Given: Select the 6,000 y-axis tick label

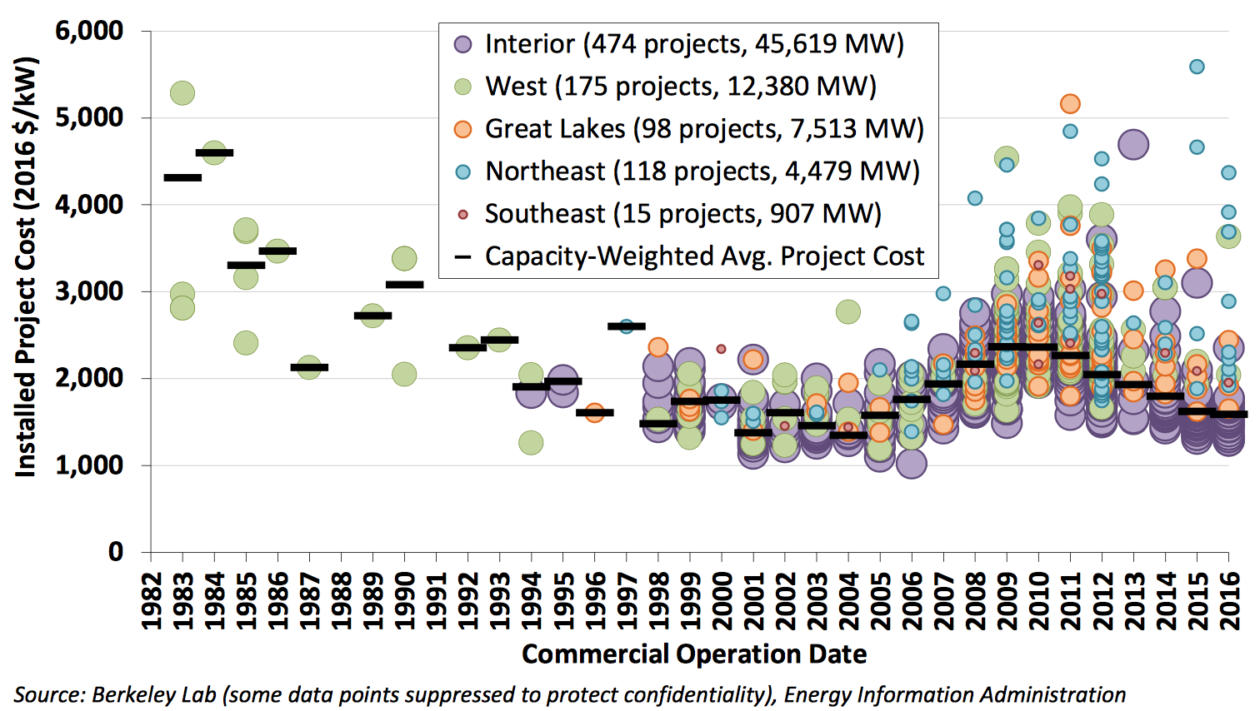Looking at the screenshot, I should click(x=89, y=31).
